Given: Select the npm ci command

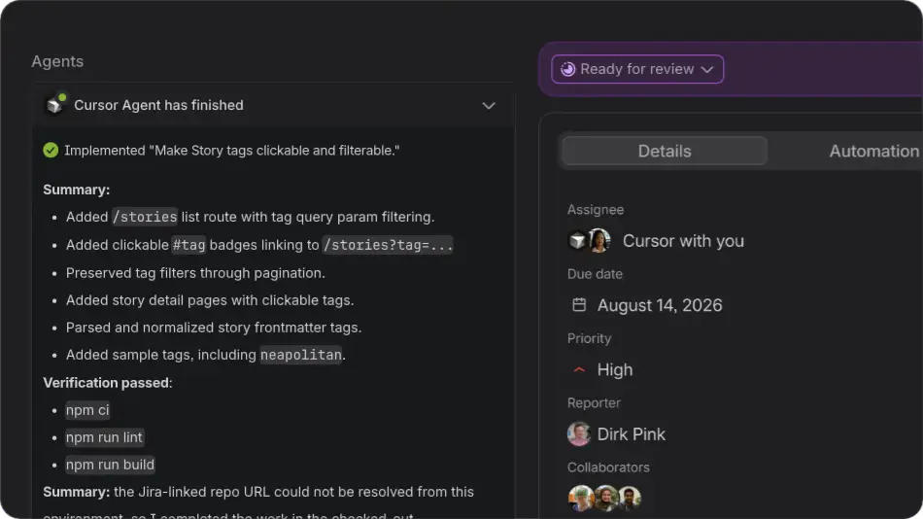Looking at the screenshot, I should click(87, 410).
